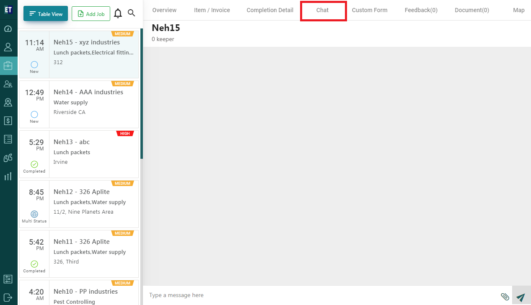Open the Overview tab
This screenshot has width=531, height=305.
(164, 10)
